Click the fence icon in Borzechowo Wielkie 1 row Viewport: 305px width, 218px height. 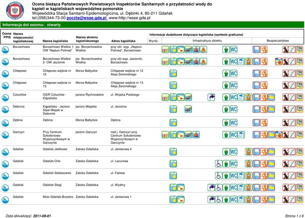[x=165, y=50]
